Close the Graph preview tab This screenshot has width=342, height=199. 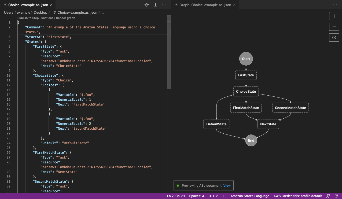click(234, 5)
